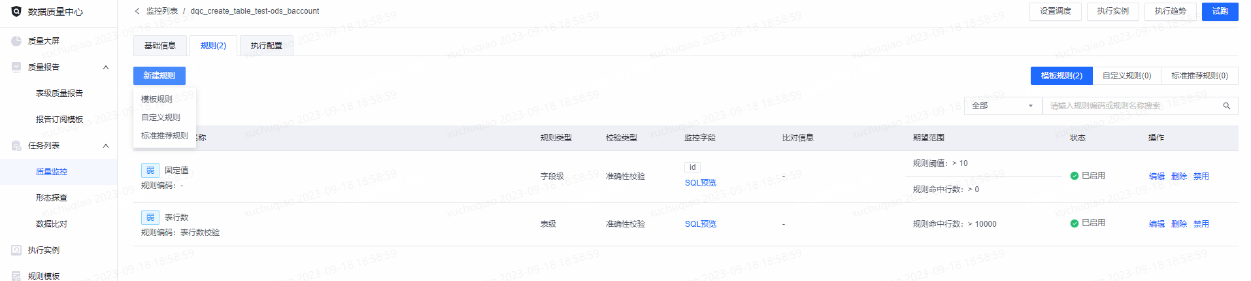Click the 规则模板 sidebar icon
This screenshot has height=281, width=1251.
click(16, 276)
